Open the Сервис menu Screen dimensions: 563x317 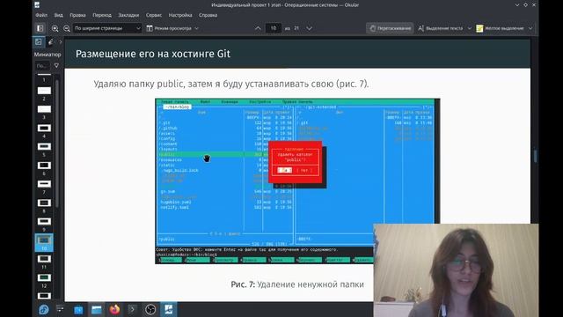[x=154, y=15]
